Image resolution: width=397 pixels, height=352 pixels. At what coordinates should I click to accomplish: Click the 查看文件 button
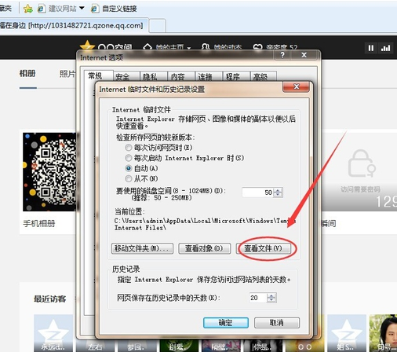(x=264, y=248)
